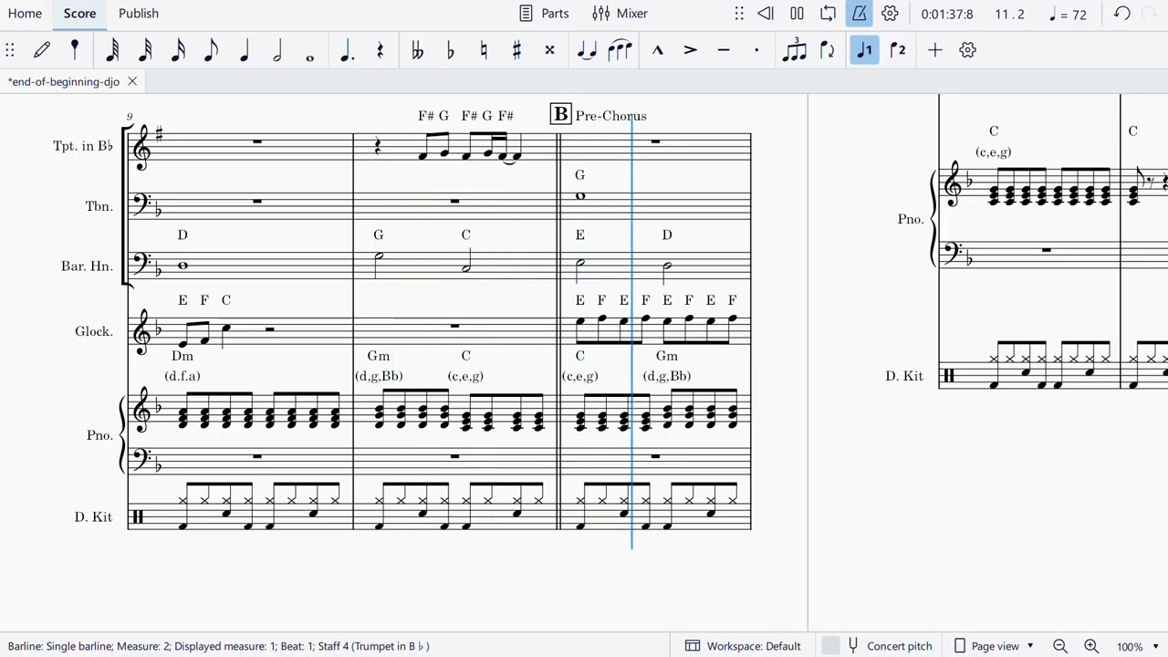Select the 16th note duration
This screenshot has width=1168, height=657.
click(x=178, y=50)
